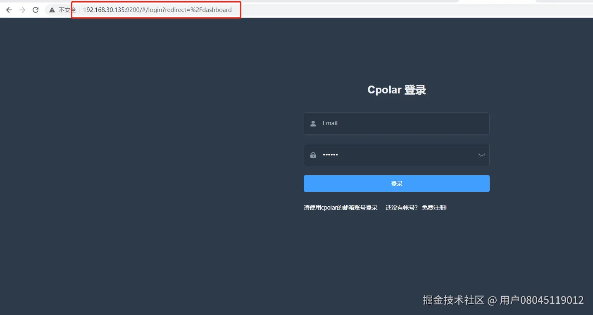Viewport: 593px width, 315px height.
Task: Click the 请使用cpolar的邮箱账号登录 hint text
Action: click(341, 208)
